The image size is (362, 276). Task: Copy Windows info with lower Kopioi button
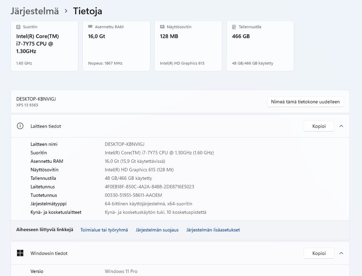pyautogui.click(x=319, y=253)
